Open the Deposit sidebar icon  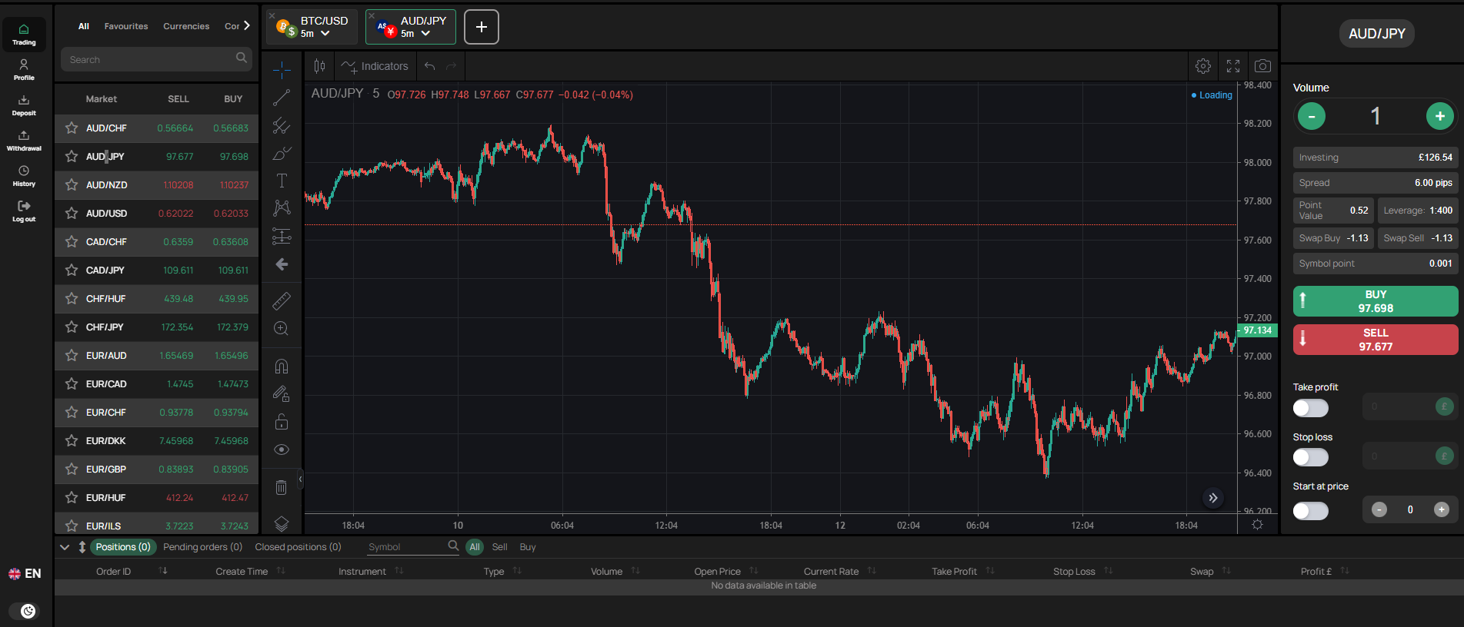[x=24, y=105]
